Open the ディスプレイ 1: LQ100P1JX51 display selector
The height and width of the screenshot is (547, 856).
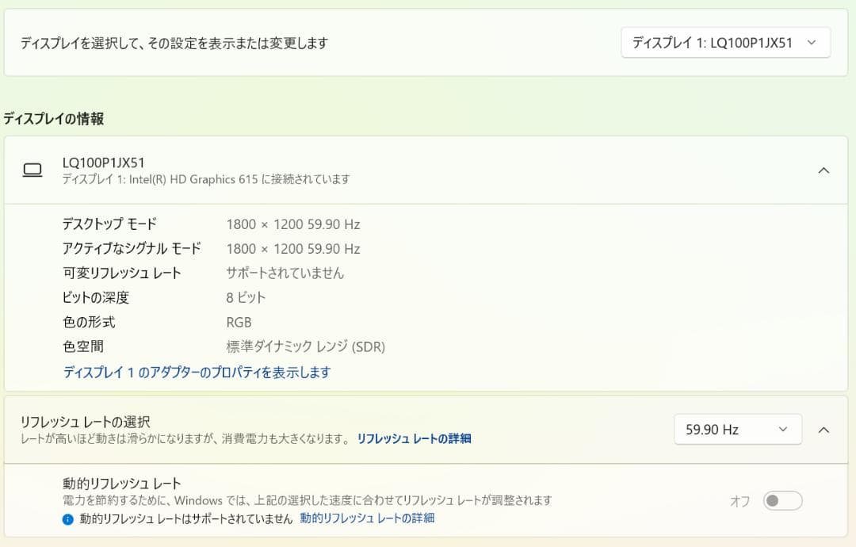(724, 42)
